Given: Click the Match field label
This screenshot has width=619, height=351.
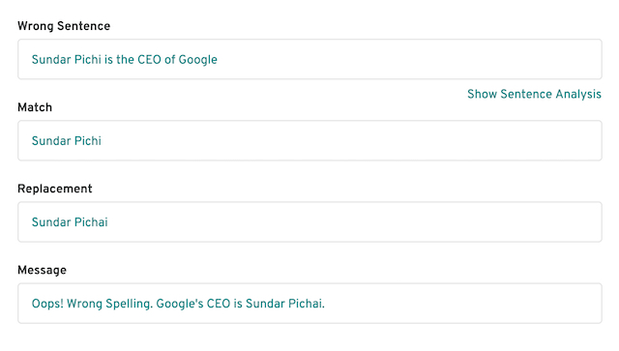Looking at the screenshot, I should point(35,107).
